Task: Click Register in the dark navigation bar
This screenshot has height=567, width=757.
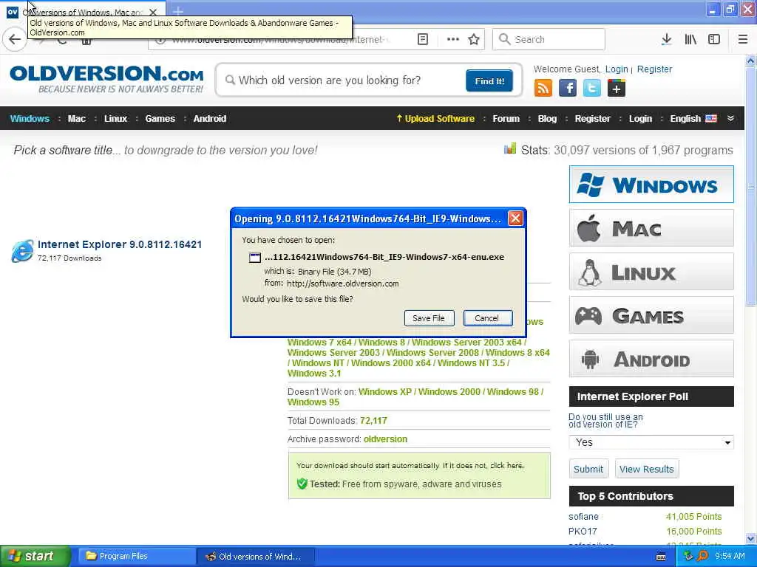Action: [x=592, y=119]
